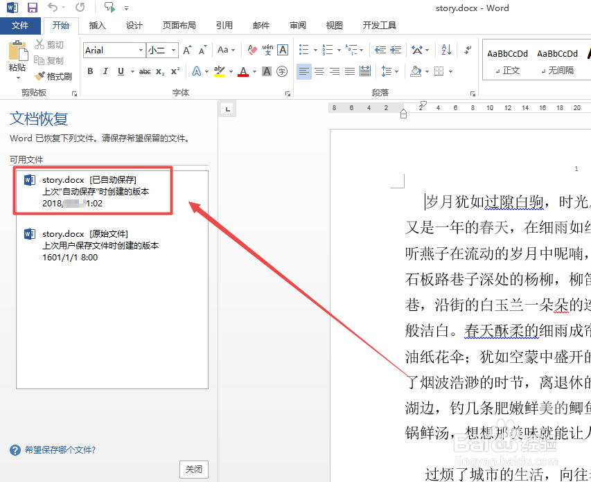Switch to the 页面布局 tab
The width and height of the screenshot is (591, 482).
click(179, 25)
